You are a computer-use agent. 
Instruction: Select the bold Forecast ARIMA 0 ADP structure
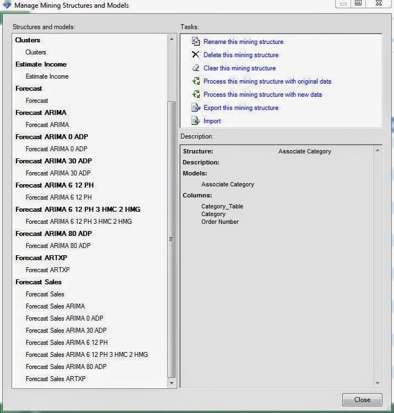click(x=52, y=137)
